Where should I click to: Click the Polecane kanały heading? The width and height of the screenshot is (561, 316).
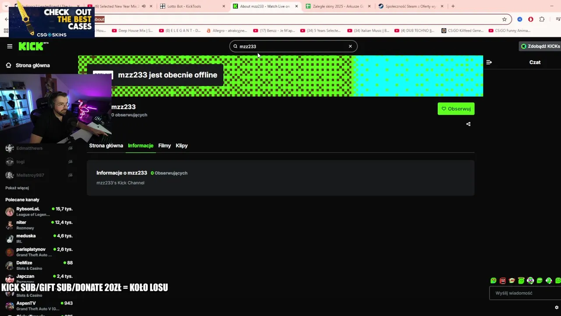pos(22,200)
